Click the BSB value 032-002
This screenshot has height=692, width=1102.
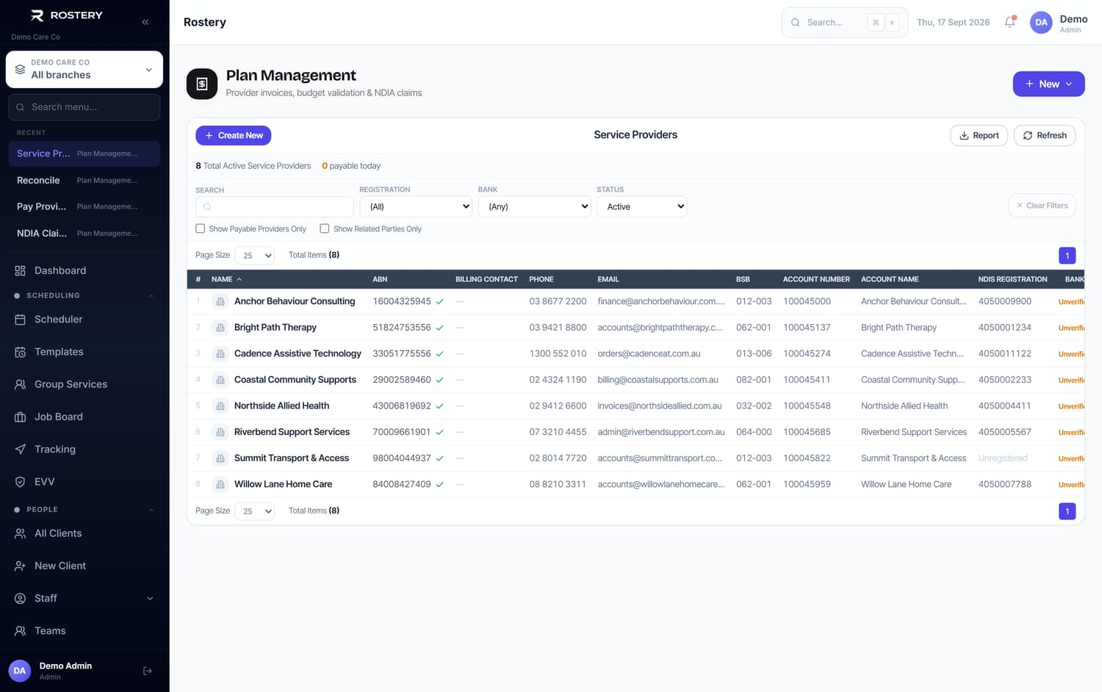click(754, 406)
